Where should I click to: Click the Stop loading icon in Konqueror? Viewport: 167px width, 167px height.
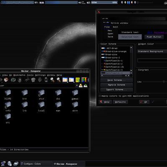click(x=20, y=80)
